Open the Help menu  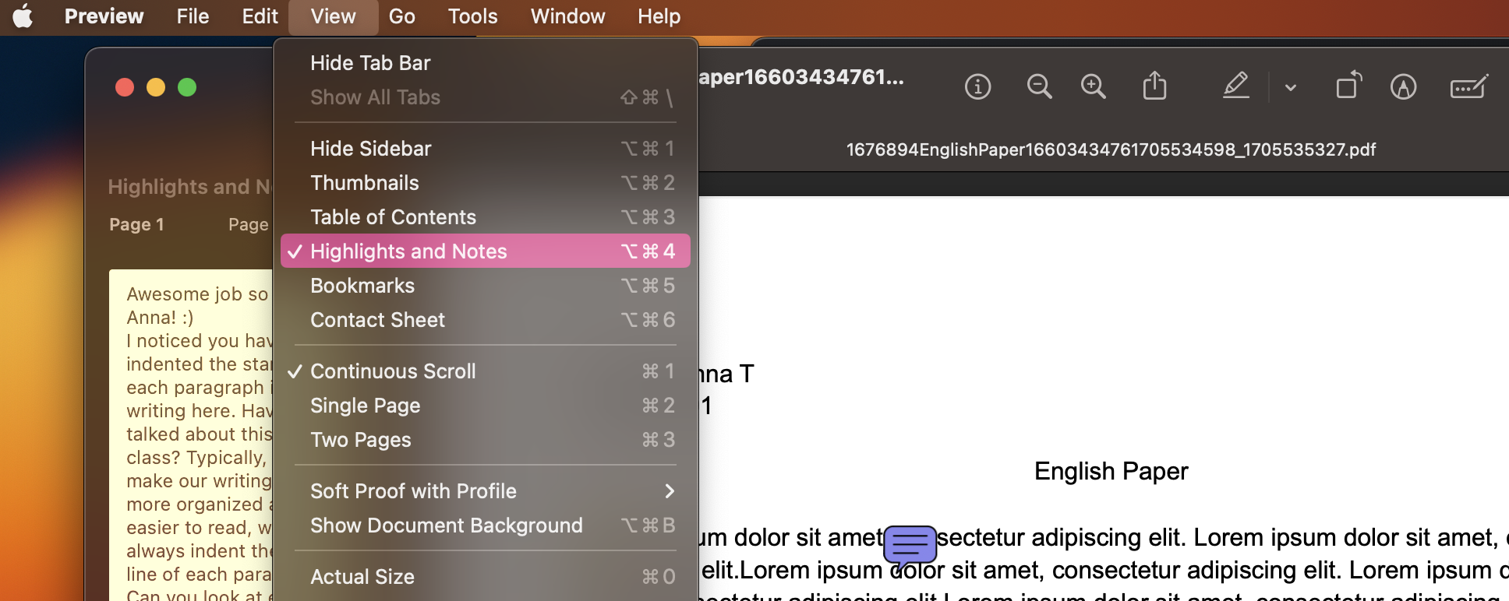coord(659,16)
